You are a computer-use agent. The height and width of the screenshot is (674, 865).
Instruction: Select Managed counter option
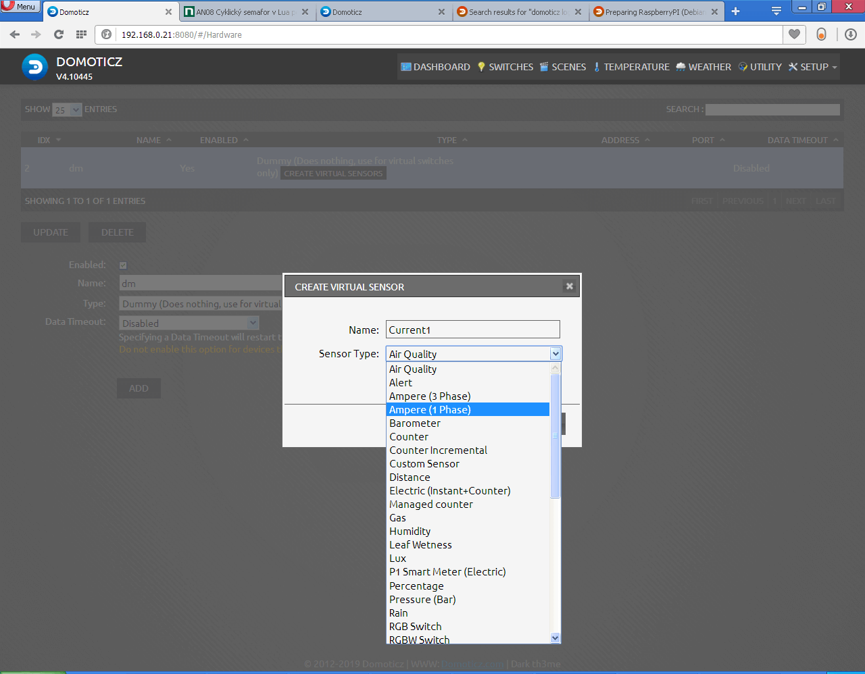(x=468, y=504)
